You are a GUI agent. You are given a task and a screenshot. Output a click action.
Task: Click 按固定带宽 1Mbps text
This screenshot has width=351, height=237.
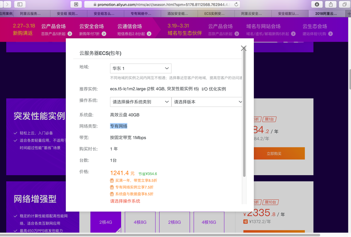point(128,138)
